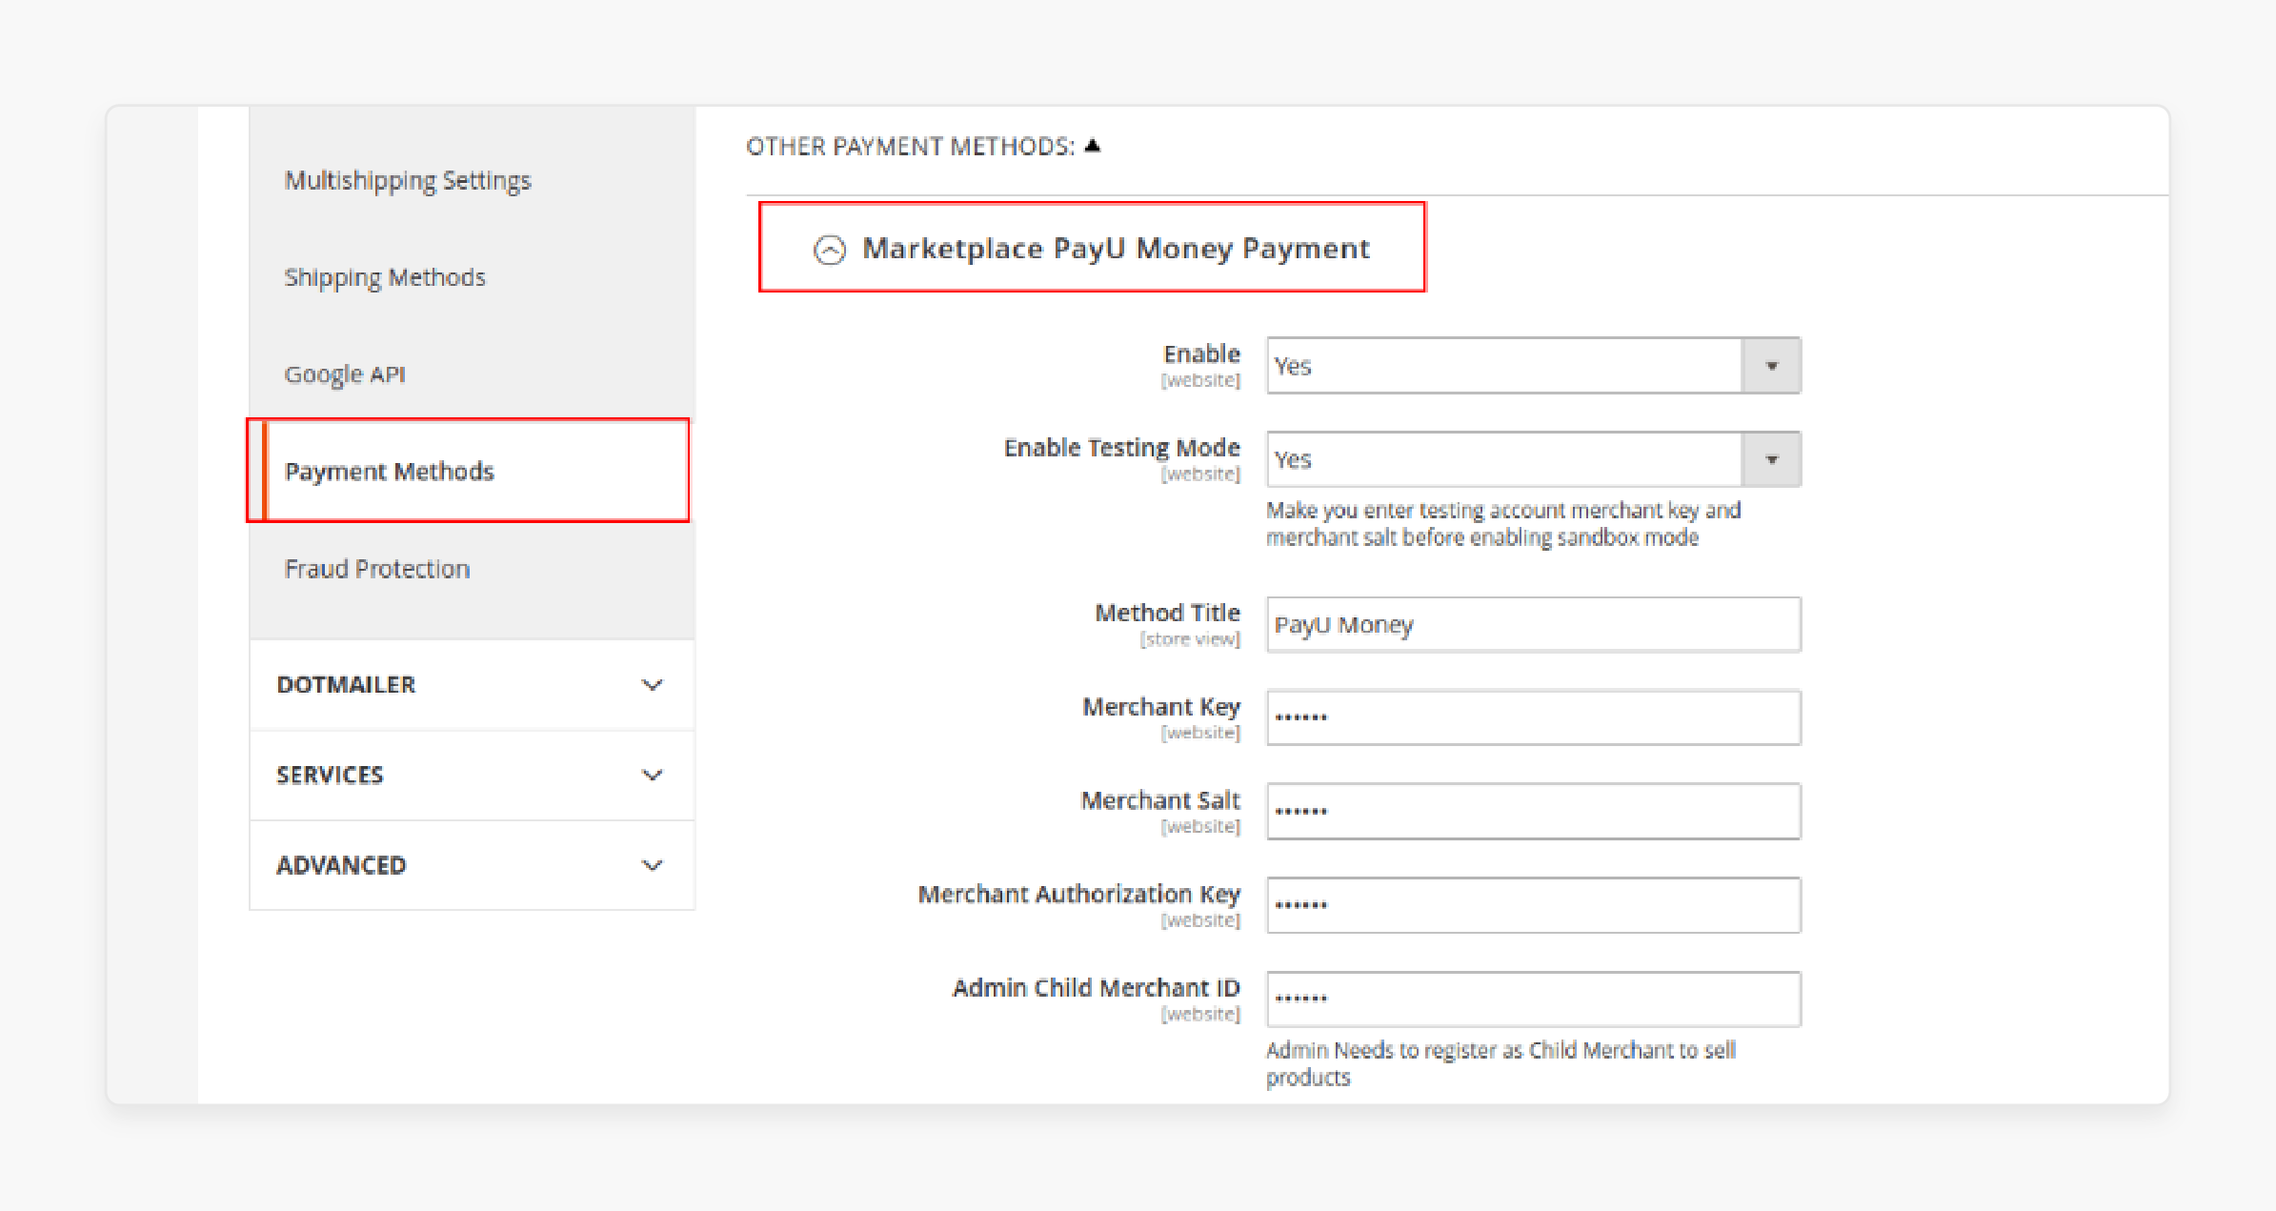Click the Google API sidebar link
The image size is (2276, 1211).
click(x=346, y=372)
